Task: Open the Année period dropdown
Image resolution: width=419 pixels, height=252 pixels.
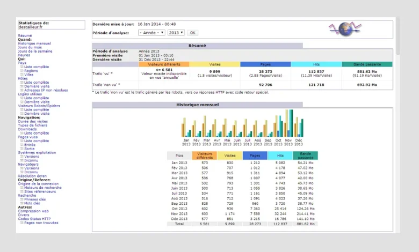Action: 151,33
